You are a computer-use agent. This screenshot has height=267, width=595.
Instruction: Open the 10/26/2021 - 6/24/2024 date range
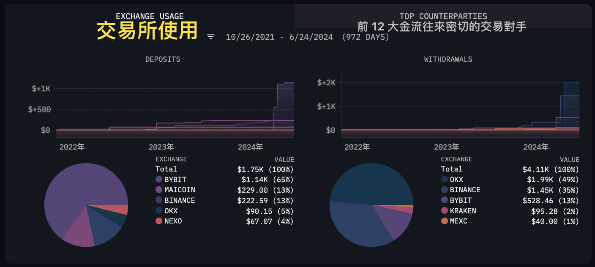[279, 37]
